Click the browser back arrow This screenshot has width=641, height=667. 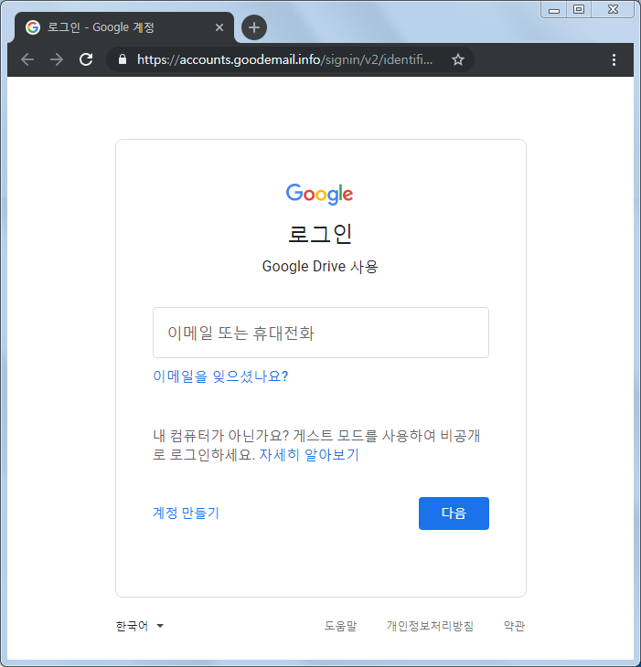(x=27, y=59)
